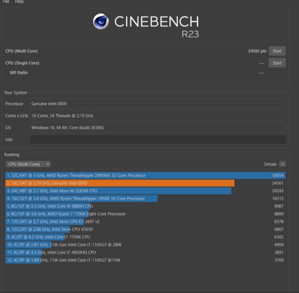Select the Xeon E5-2697 v2 ranking row
Image resolution: width=299 pixels, height=293 pixels.
pyautogui.click(x=145, y=222)
